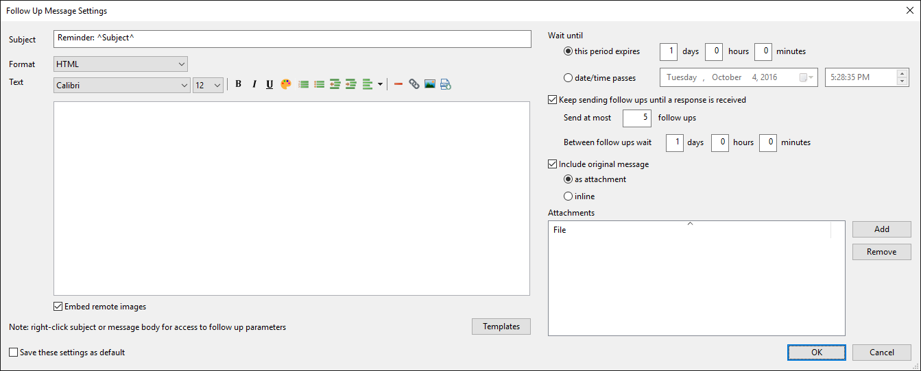Open the font color palette
921x371 pixels.
(286, 84)
